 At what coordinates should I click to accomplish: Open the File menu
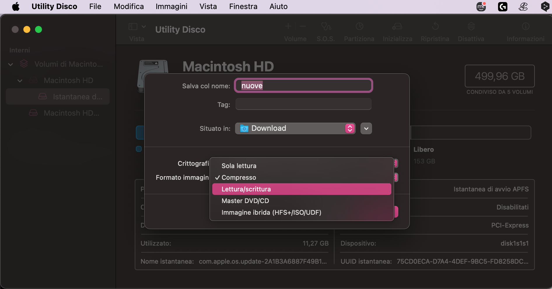(x=95, y=6)
